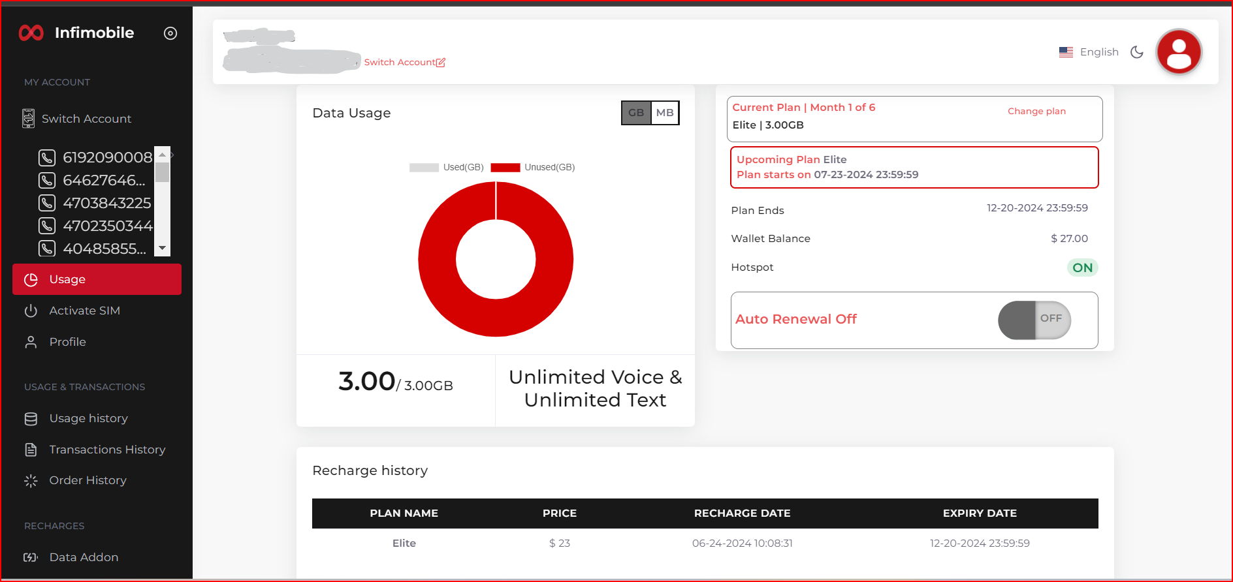Toggle dark mode moon icon
The image size is (1233, 582).
pos(1137,52)
